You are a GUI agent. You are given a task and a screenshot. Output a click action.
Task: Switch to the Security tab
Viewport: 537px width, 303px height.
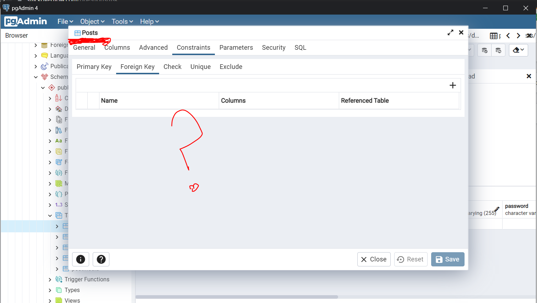[x=274, y=48]
